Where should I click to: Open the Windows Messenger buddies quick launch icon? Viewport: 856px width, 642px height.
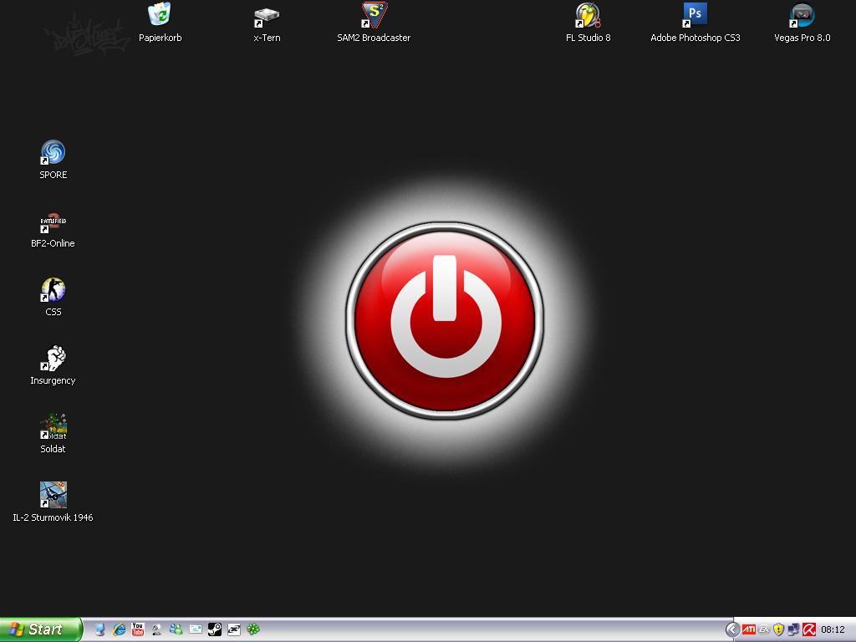click(176, 629)
